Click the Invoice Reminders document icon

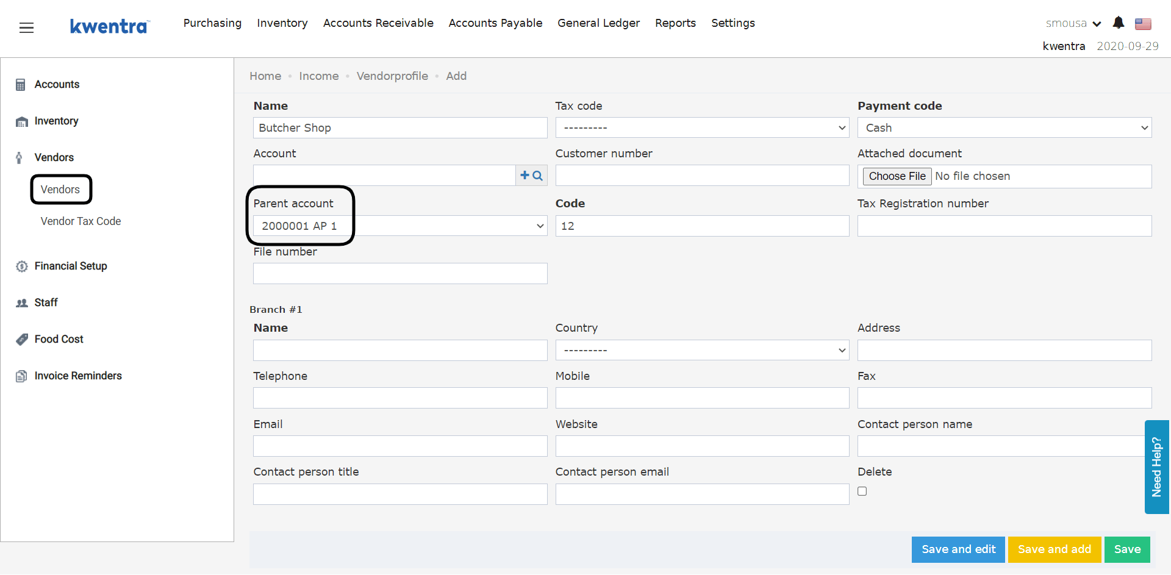coord(21,376)
